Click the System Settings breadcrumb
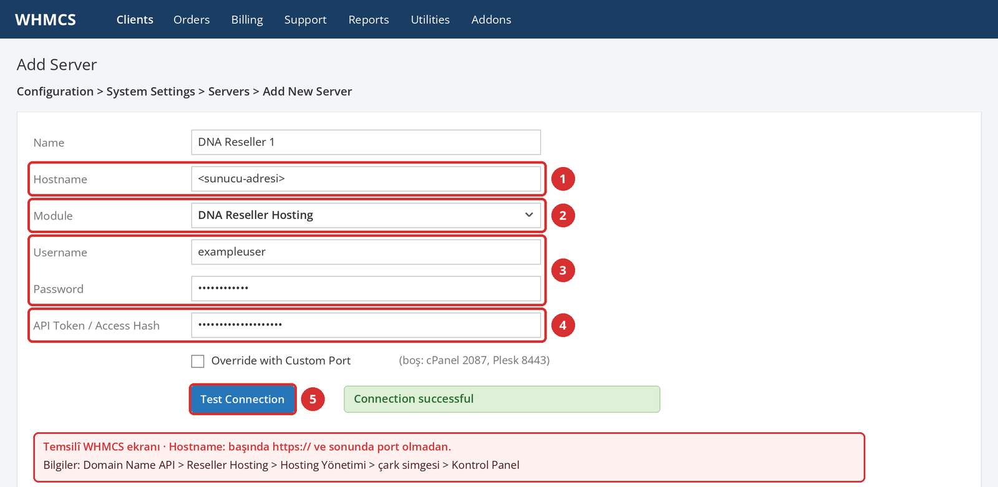Viewport: 998px width, 487px height. point(150,91)
